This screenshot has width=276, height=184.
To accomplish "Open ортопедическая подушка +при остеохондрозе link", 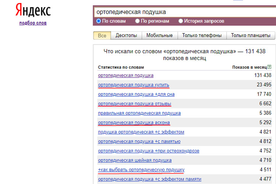I will pyautogui.click(x=149, y=151).
